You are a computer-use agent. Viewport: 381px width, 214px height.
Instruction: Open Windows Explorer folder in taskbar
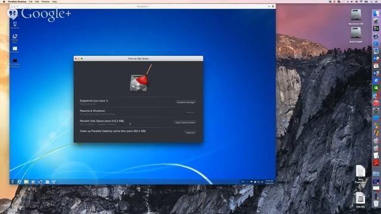point(26,182)
